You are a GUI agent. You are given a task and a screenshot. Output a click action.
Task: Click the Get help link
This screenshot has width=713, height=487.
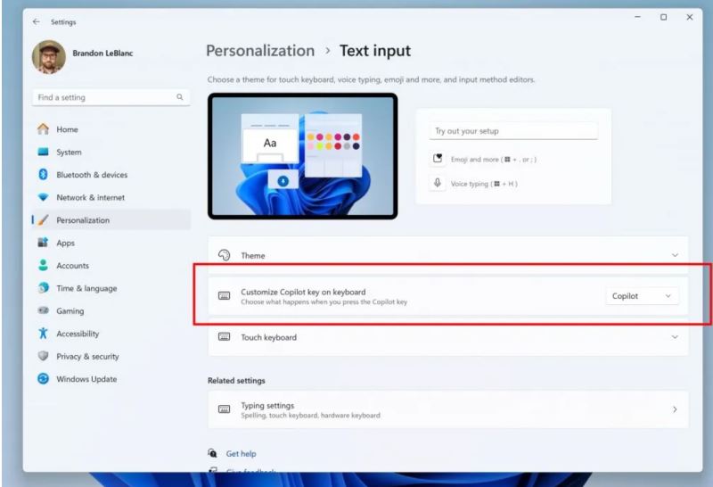point(241,453)
